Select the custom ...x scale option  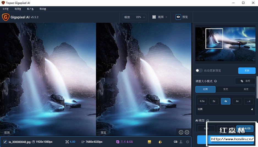[249, 101]
